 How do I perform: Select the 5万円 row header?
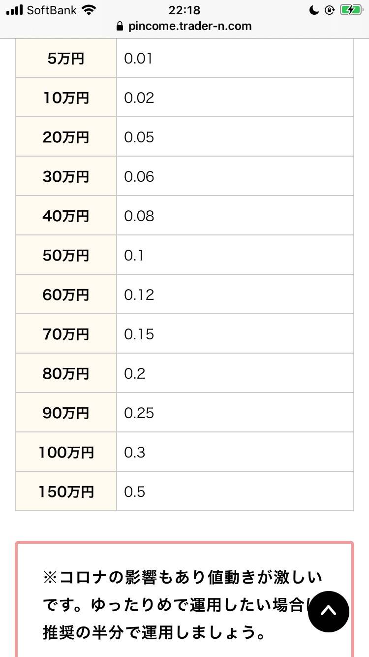pos(66,58)
